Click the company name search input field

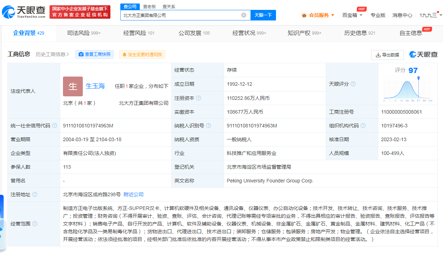point(180,15)
